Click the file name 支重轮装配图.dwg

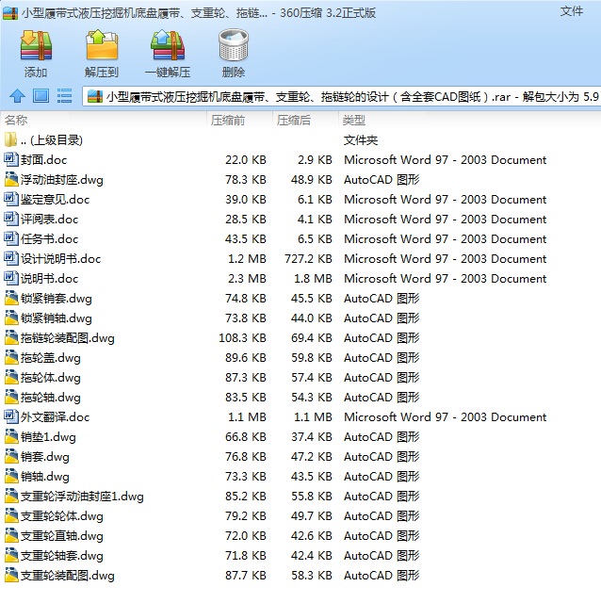(x=67, y=576)
